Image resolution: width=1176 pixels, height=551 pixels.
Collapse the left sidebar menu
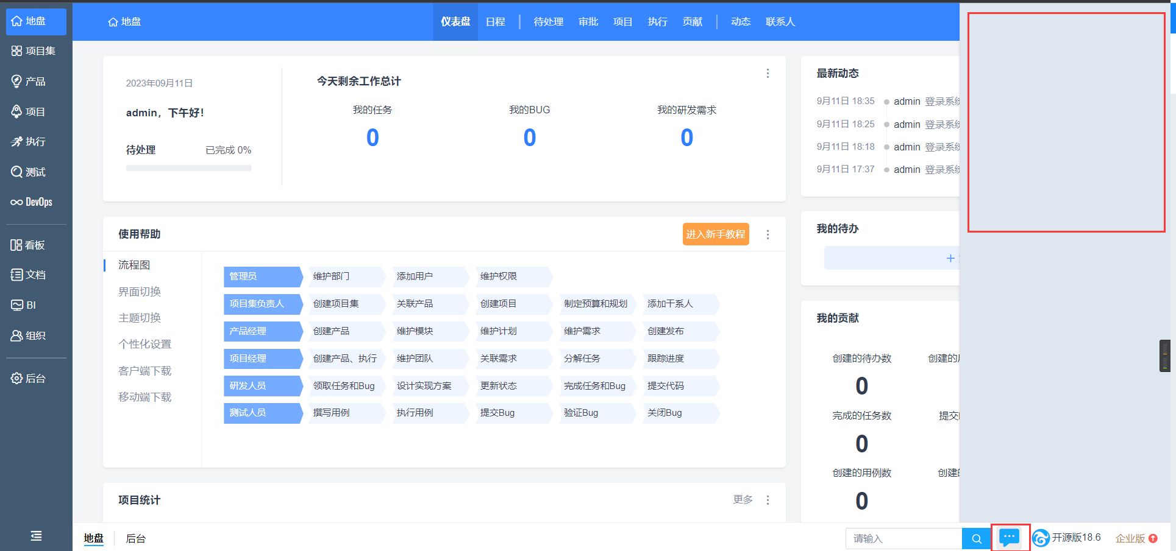pyautogui.click(x=36, y=536)
